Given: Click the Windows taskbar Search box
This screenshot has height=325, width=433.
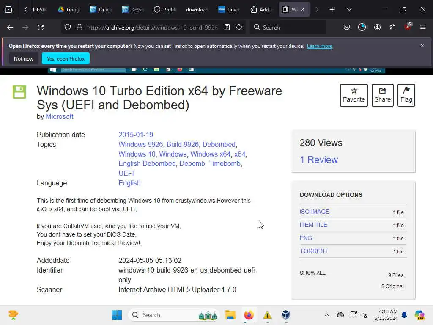Looking at the screenshot, I should [x=173, y=315].
